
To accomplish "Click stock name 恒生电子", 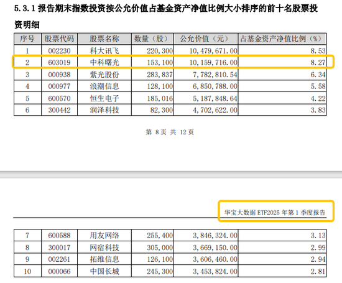I will [x=104, y=98].
